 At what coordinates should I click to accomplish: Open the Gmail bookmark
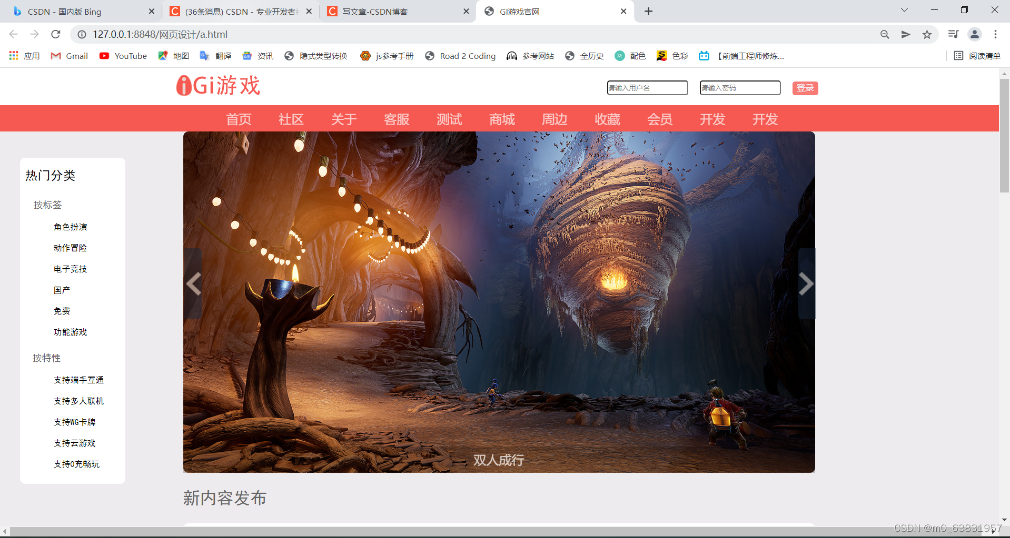pos(69,56)
